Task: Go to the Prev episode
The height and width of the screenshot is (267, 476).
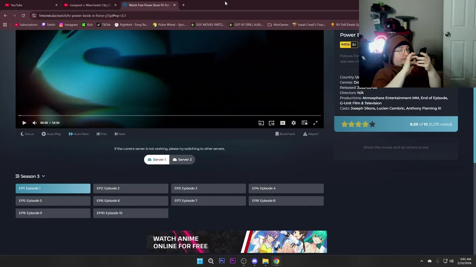Action: (x=102, y=134)
